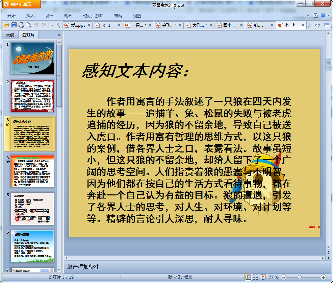The image size is (333, 283).
Task: Click animation star icon beside slide 4
Action: (8, 162)
